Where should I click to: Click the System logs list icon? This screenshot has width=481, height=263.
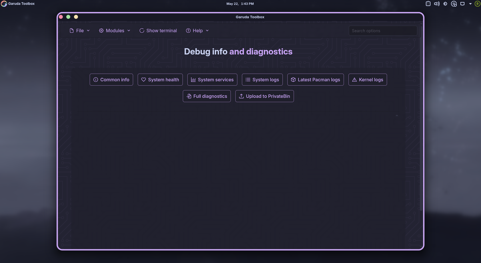[248, 80]
